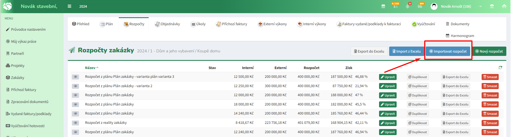Open Zakázky in sidebar
Screen dimensions: 511x137
(15, 78)
